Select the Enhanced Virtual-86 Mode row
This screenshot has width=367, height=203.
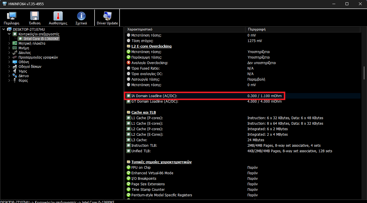coord(243,173)
